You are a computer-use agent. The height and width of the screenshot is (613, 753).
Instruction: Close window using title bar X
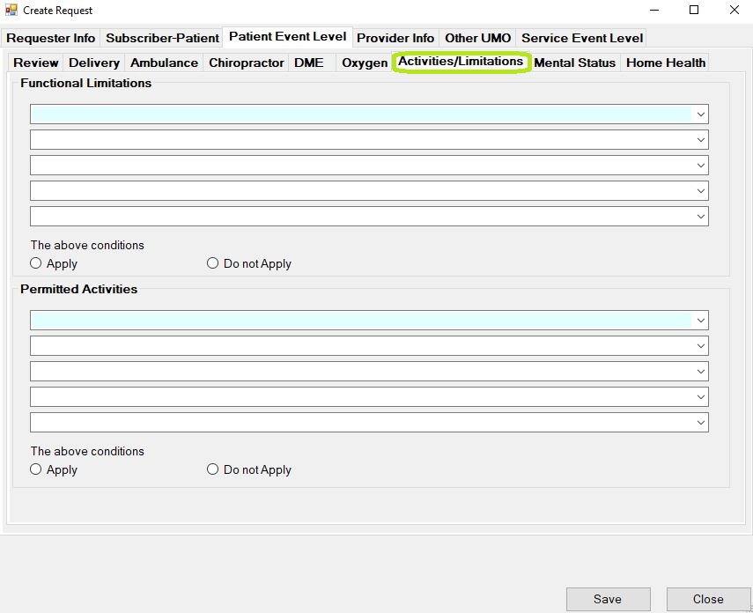tap(735, 10)
